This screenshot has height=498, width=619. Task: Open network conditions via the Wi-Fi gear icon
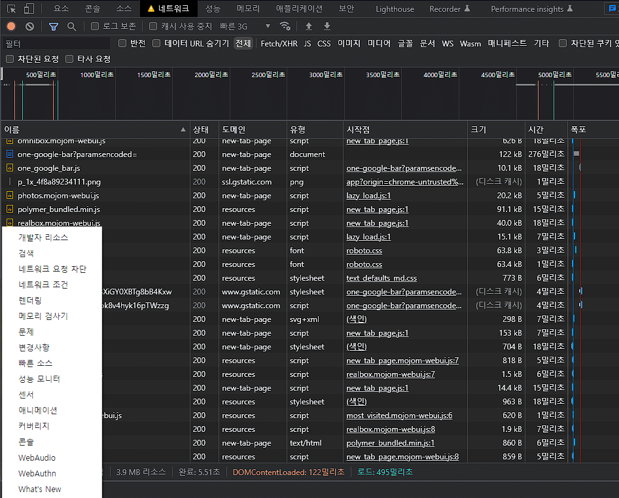285,26
